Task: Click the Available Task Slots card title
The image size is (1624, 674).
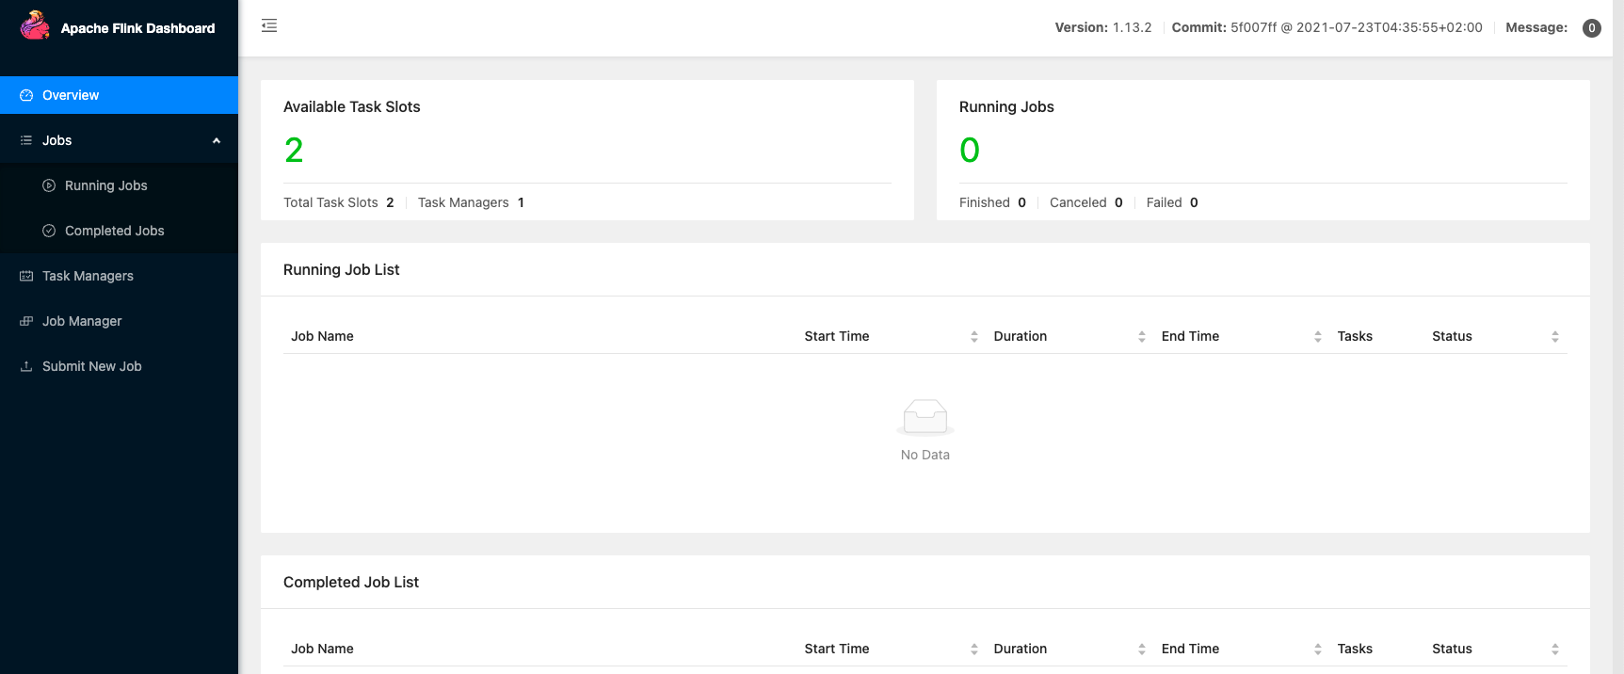Action: (352, 106)
